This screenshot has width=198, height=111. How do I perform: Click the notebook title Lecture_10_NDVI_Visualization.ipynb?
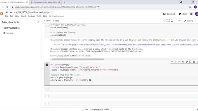tap(28, 12)
